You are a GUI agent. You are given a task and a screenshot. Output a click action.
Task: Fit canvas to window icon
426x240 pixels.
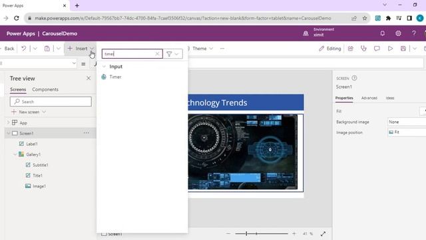tap(323, 233)
